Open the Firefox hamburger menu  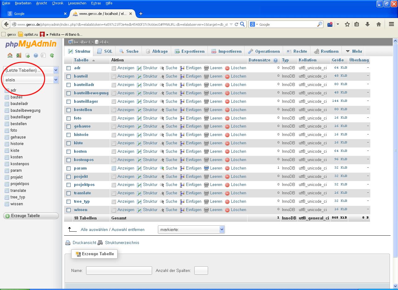click(392, 24)
